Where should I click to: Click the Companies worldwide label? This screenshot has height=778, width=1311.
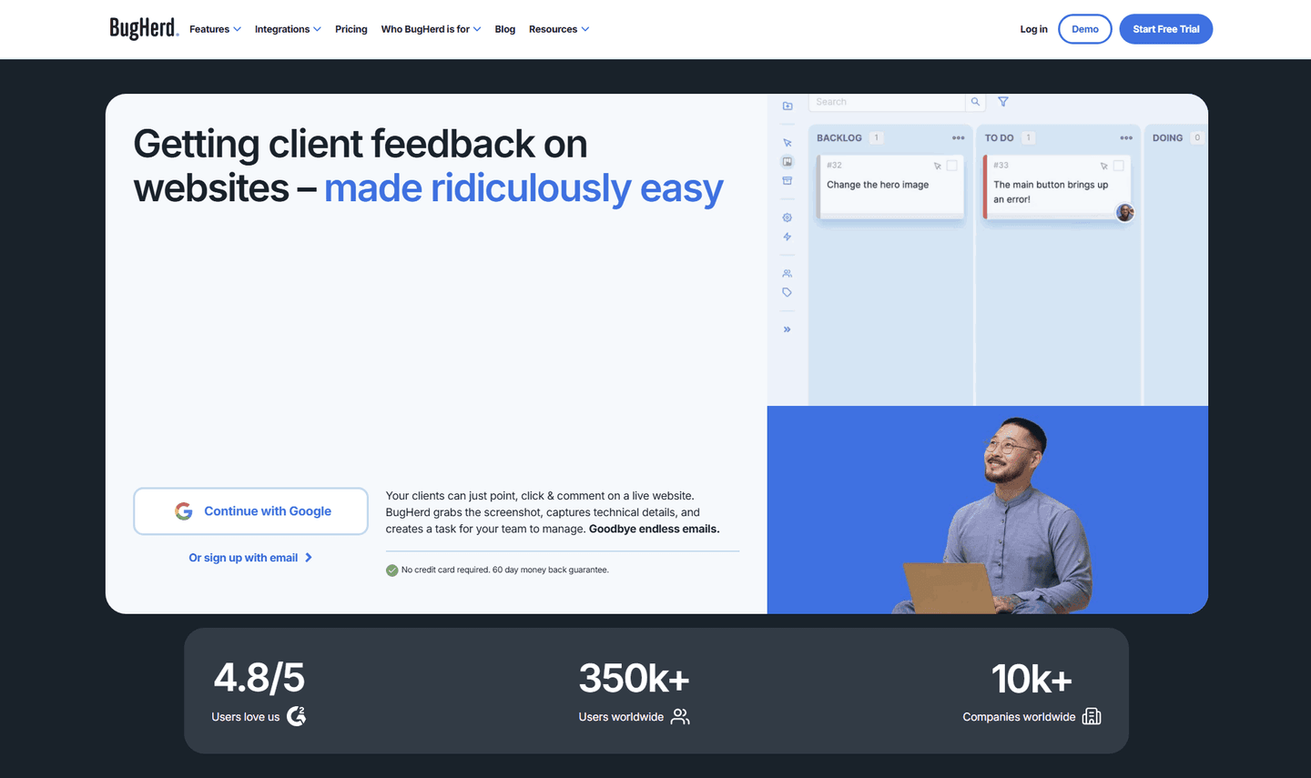click(x=1019, y=717)
